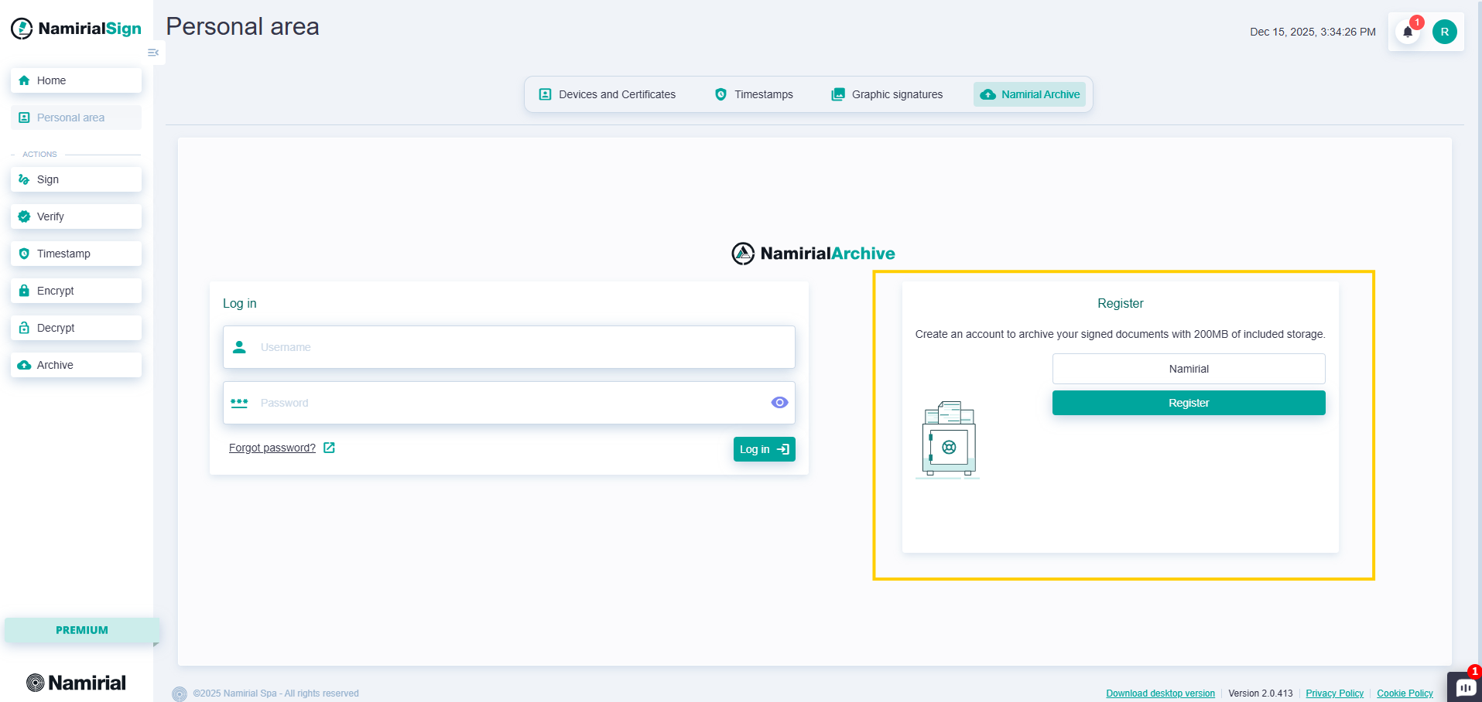Select the Decrypt action
1482x702 pixels.
pyautogui.click(x=75, y=327)
